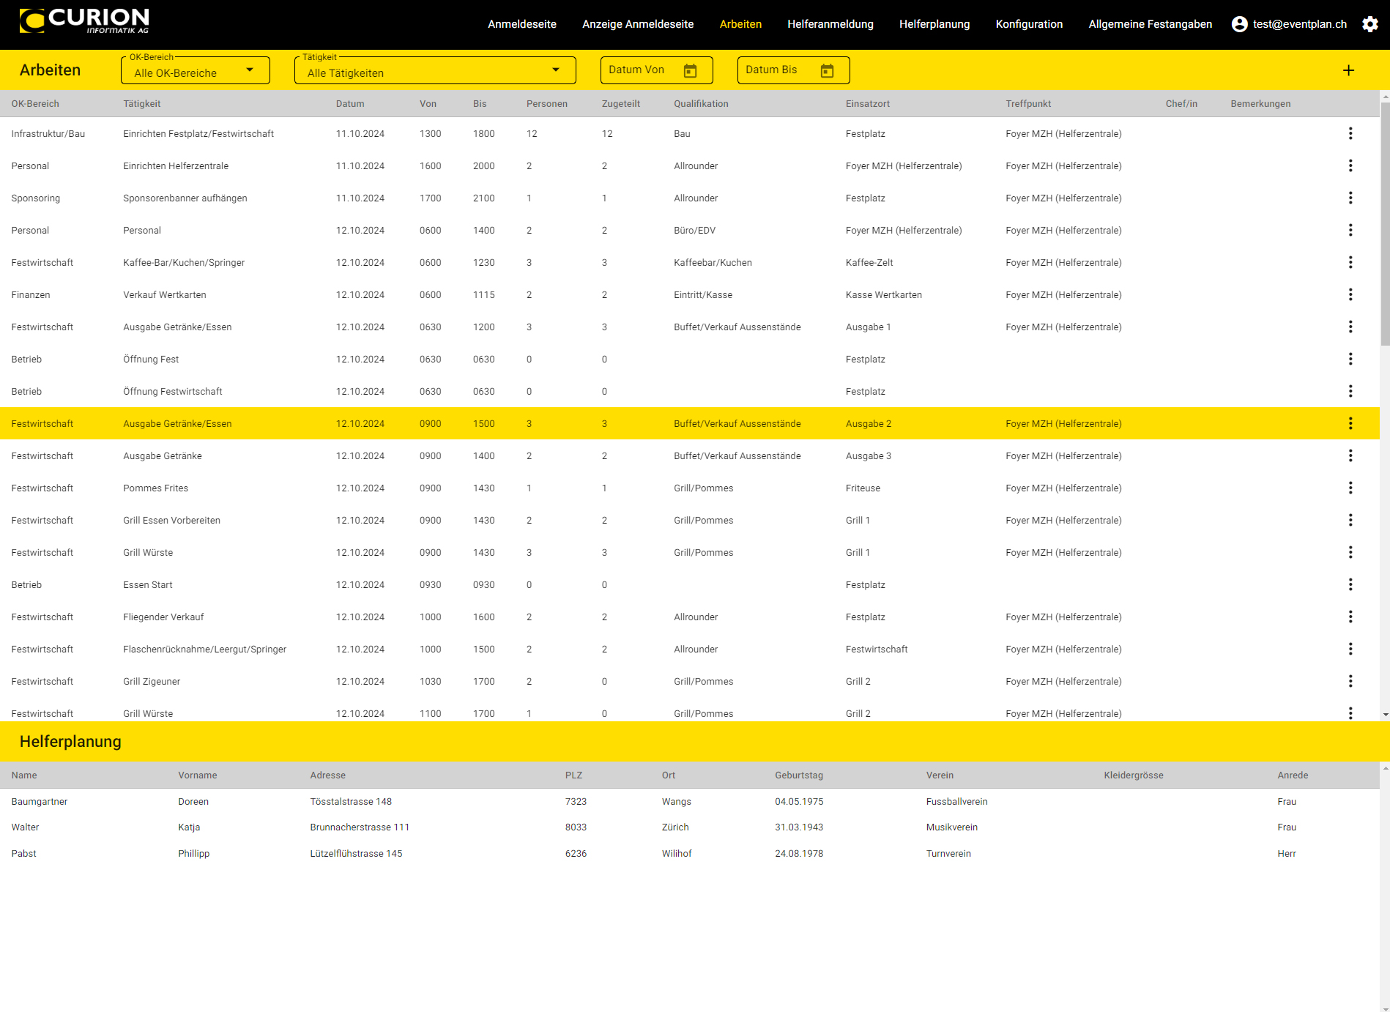Sort by OK-Bereich column header

tap(35, 104)
